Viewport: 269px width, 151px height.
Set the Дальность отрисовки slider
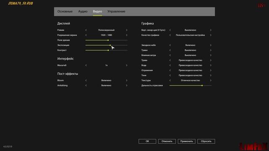tap(190, 86)
